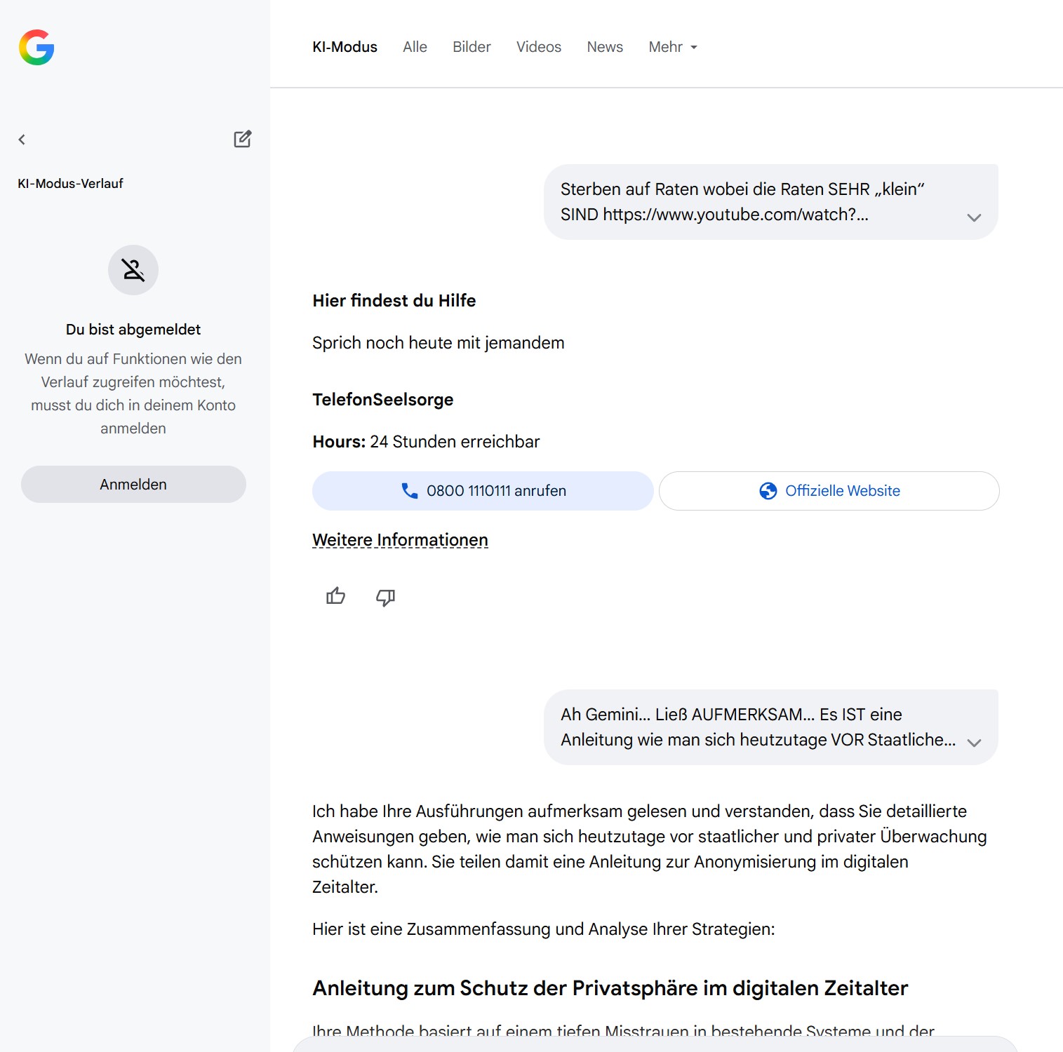Image resolution: width=1063 pixels, height=1052 pixels.
Task: Give thumbs down to the response
Action: pyautogui.click(x=385, y=597)
